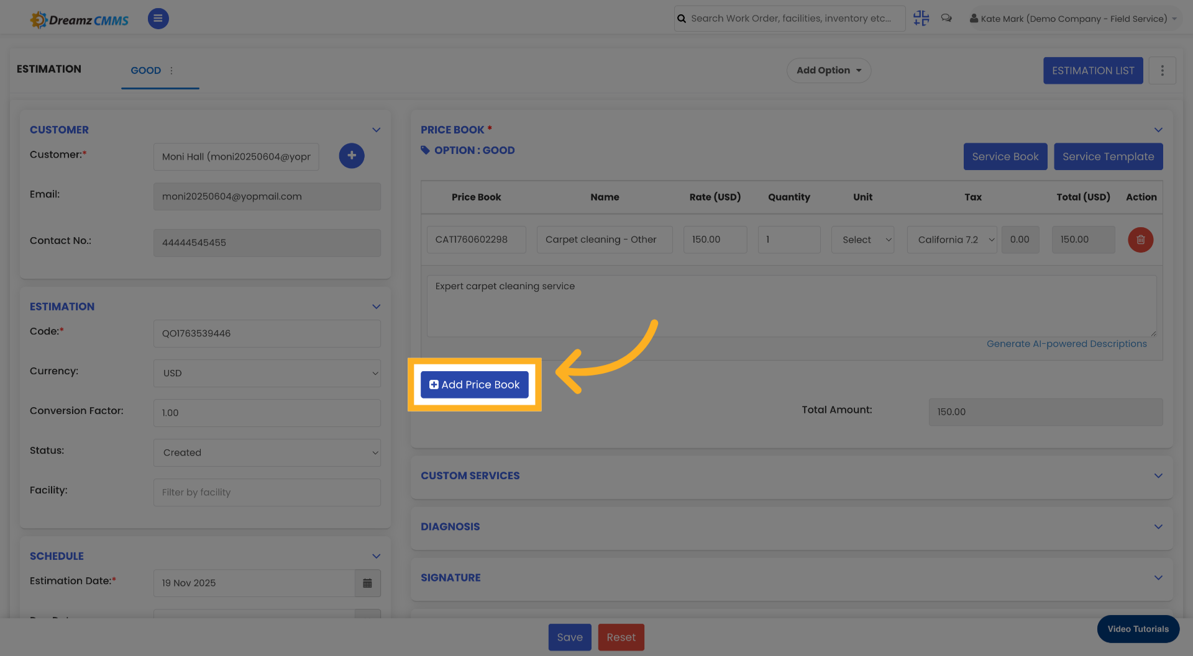Image resolution: width=1193 pixels, height=656 pixels.
Task: Open the California 7.2 tax dropdown
Action: tap(952, 240)
